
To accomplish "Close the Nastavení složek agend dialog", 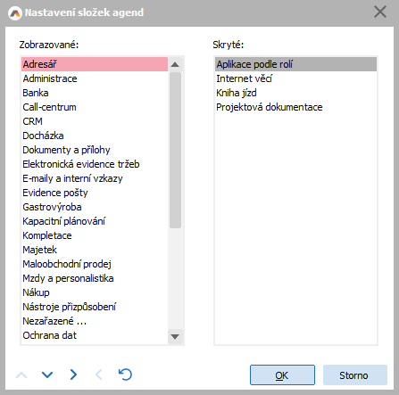I will tap(380, 12).
